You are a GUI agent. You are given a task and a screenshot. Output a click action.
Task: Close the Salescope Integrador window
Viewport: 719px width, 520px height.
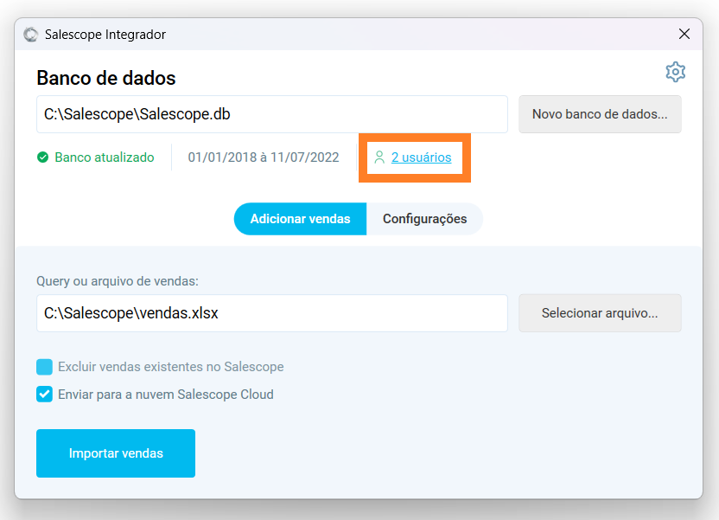(x=684, y=34)
